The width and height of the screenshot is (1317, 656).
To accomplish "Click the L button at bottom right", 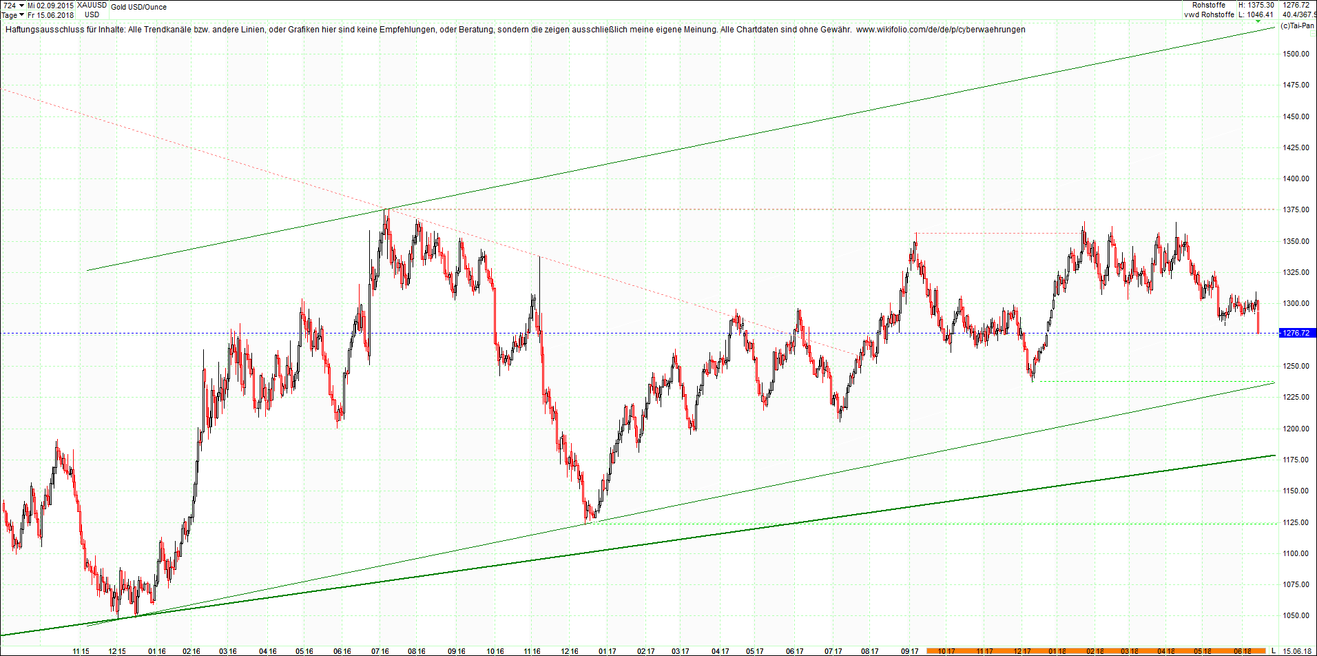I will 1274,652.
